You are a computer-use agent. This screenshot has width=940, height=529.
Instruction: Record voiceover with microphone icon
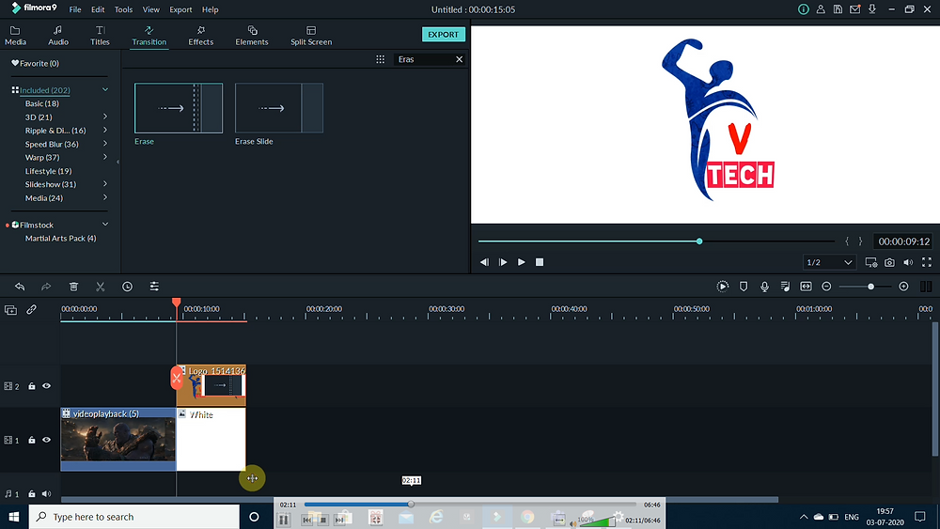(x=764, y=287)
